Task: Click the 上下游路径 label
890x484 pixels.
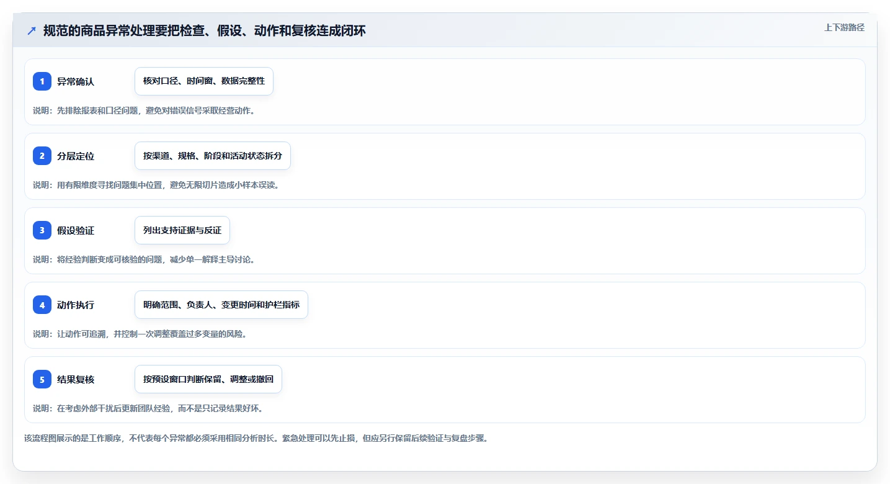Action: [x=844, y=27]
